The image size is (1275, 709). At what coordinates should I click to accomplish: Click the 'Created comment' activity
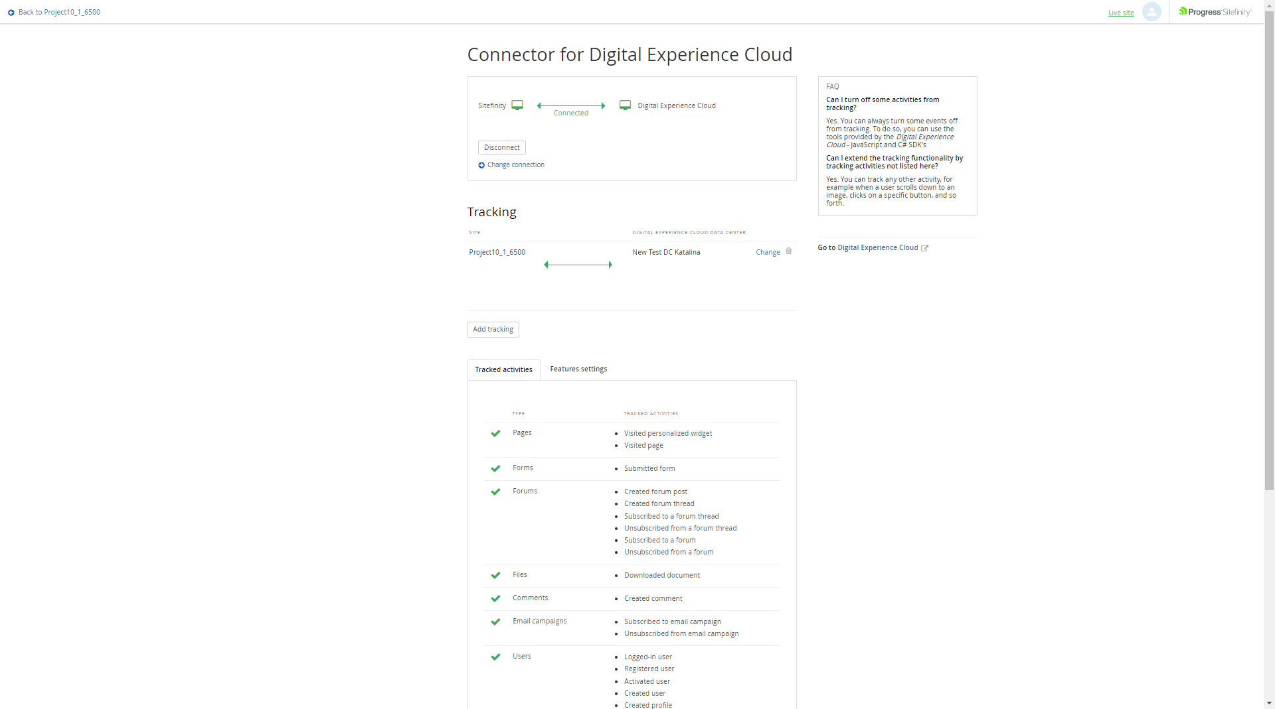tap(653, 598)
